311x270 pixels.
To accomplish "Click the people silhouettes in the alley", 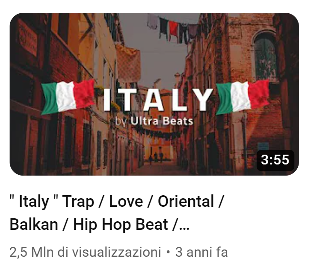I will point(156,157).
